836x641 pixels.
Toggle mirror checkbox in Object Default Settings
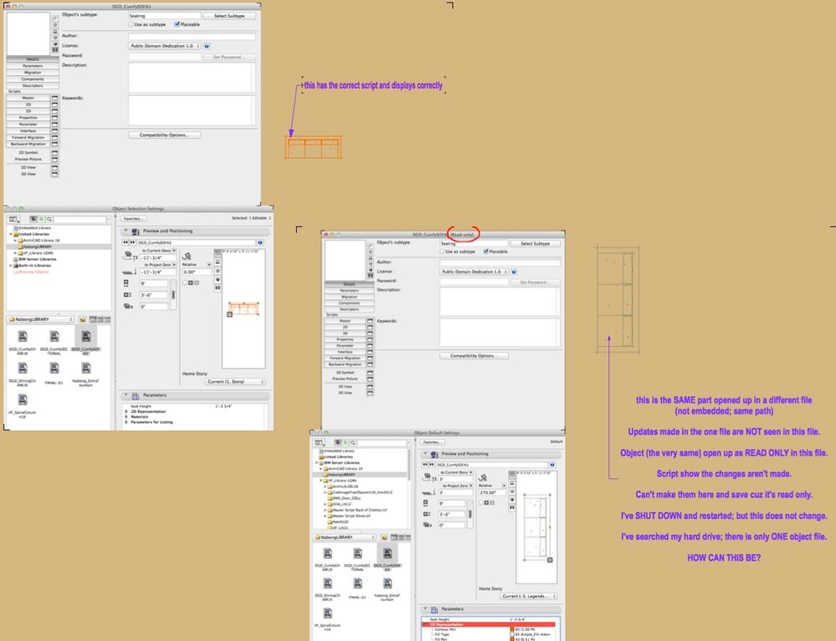click(x=481, y=502)
